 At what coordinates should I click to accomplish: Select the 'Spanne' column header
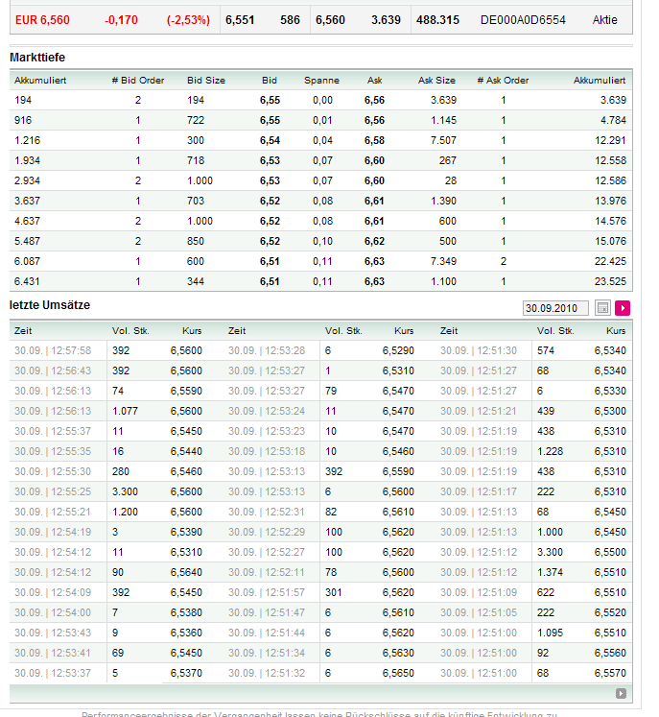[321, 80]
